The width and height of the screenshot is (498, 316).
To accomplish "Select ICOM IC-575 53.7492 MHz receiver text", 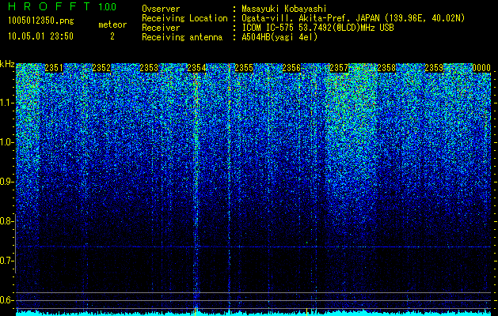I will click(317, 28).
